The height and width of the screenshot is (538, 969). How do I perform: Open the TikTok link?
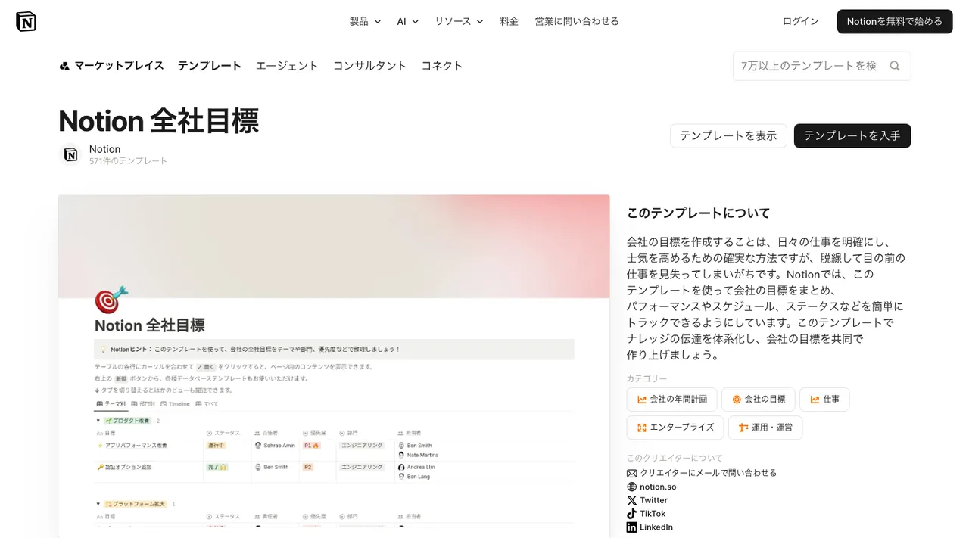(x=653, y=514)
